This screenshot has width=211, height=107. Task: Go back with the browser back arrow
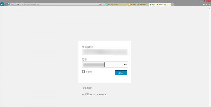pyautogui.click(x=2, y=4)
